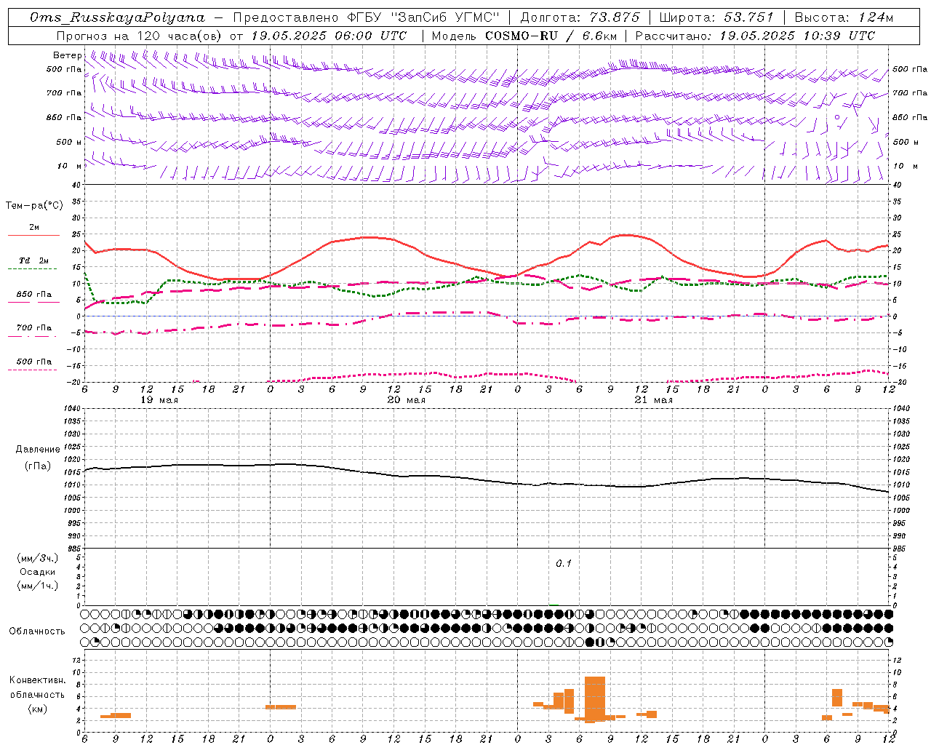Click the Ветер wind panel label
This screenshot has height=745, width=931.
click(67, 55)
